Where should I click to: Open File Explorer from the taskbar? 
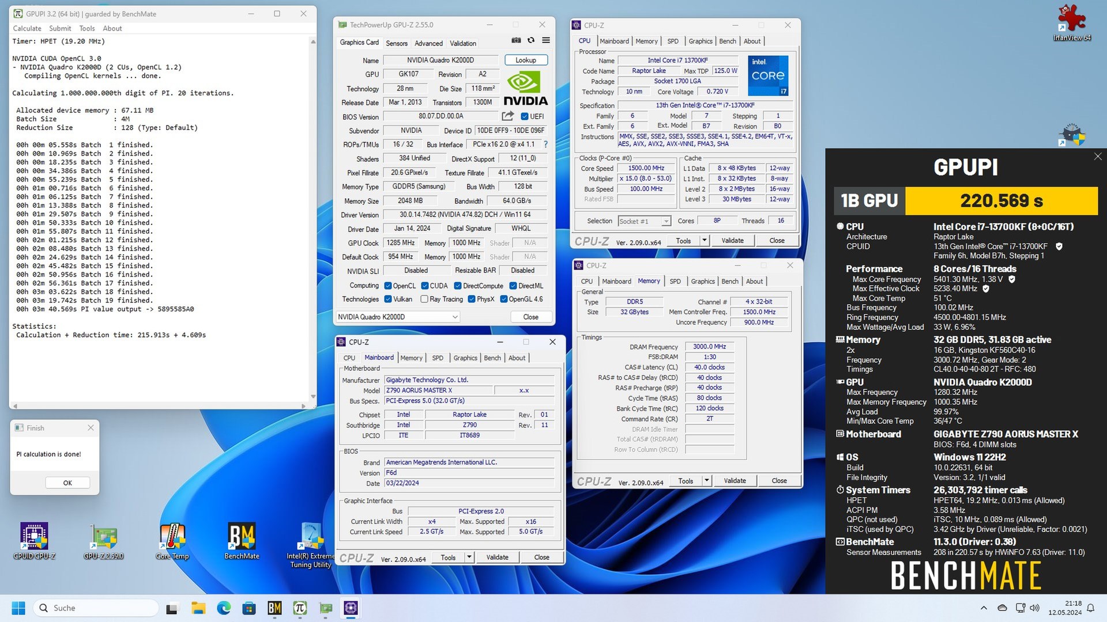198,608
